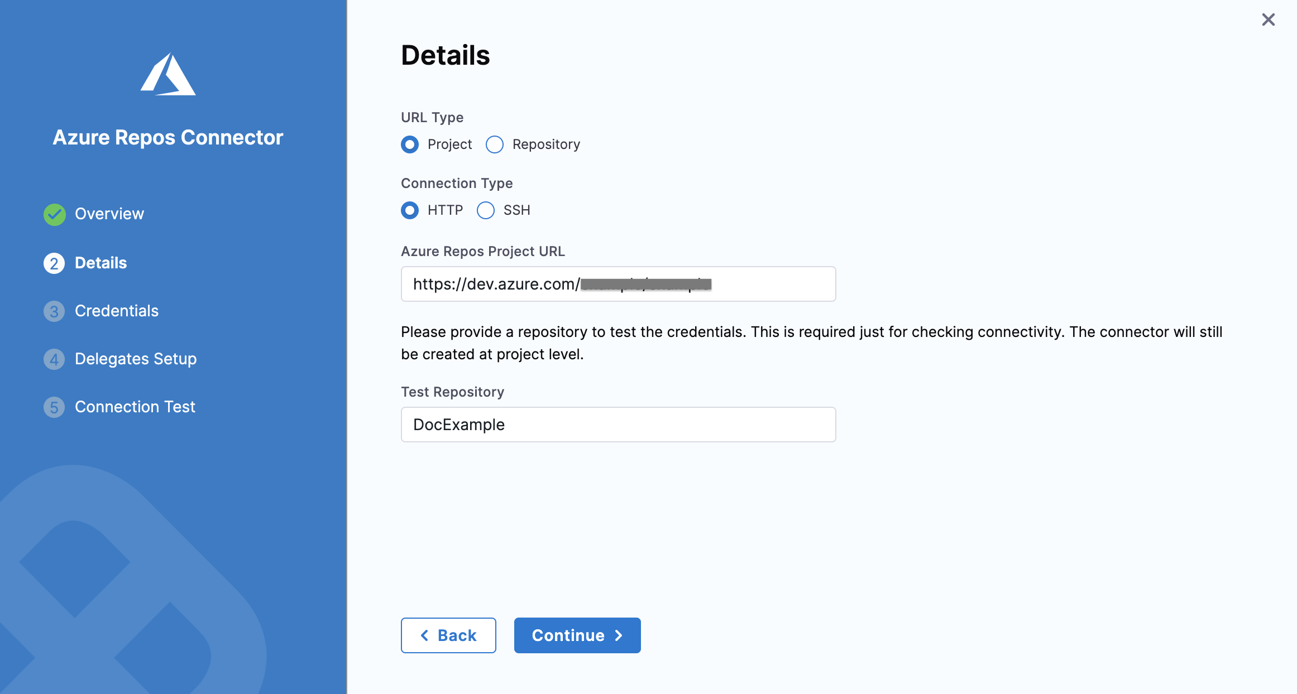Click the green Overview checkmark icon
Viewport: 1297px width, 694px height.
click(55, 214)
